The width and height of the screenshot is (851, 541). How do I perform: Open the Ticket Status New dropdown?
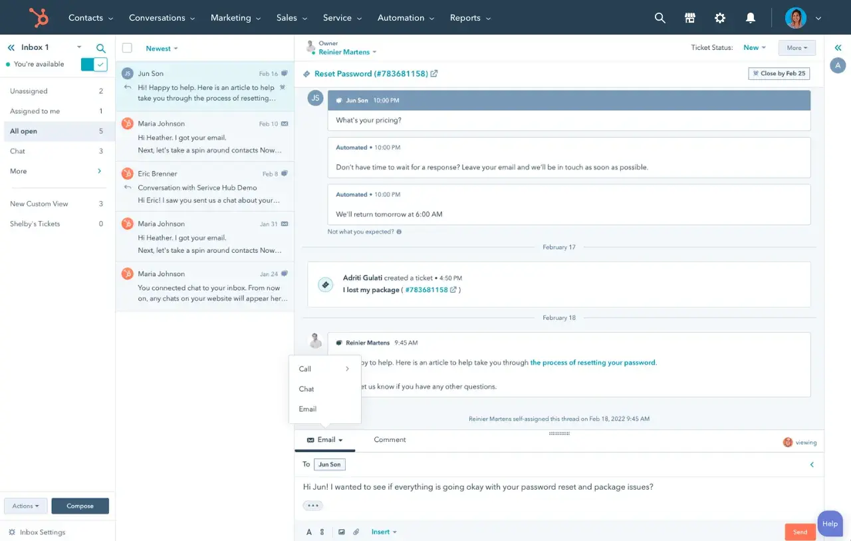(753, 47)
